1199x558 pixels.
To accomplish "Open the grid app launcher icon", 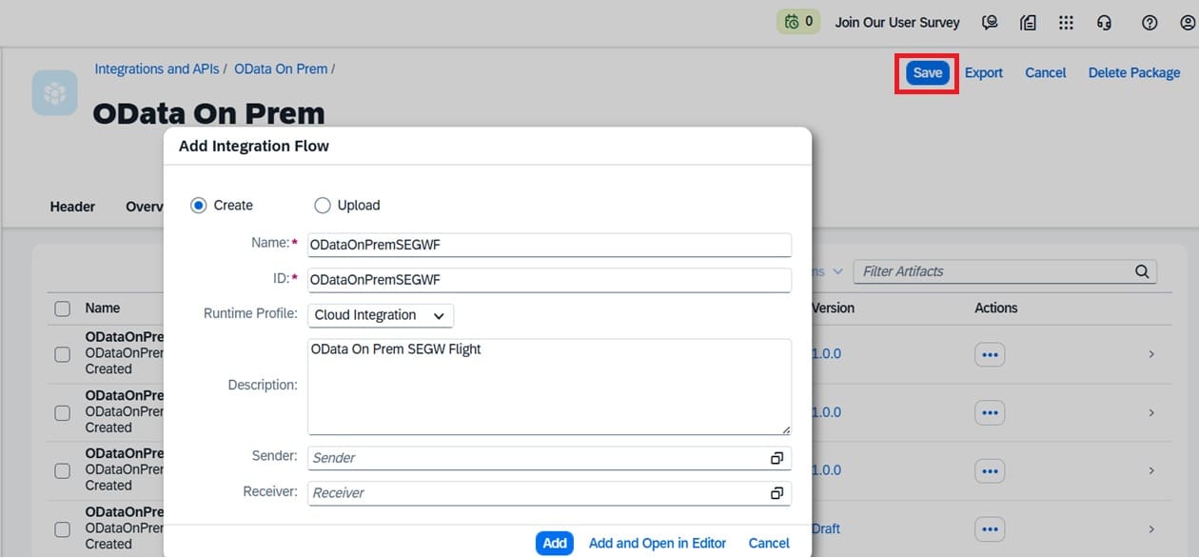I will (x=1066, y=22).
